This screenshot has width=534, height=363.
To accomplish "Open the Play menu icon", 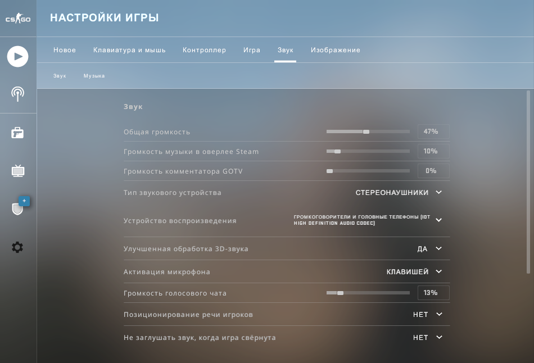I will [x=18, y=56].
